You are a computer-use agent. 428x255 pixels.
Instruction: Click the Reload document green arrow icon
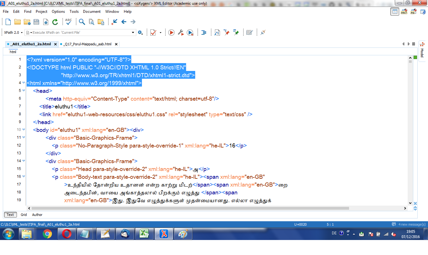click(x=55, y=22)
